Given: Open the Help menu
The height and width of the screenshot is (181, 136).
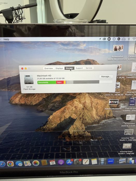Looking at the screenshot, I should [x=6, y=39].
